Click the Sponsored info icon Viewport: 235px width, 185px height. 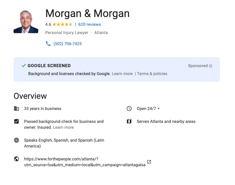pyautogui.click(x=211, y=66)
